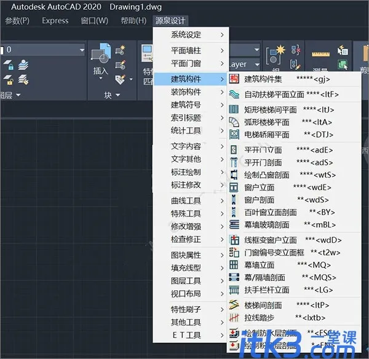Open the 文字其他 submenu
Image resolution: width=369 pixels, height=359 pixels.
[191, 159]
